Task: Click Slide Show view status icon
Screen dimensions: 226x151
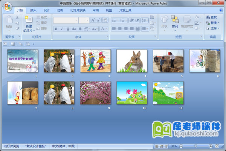Action: (x=166, y=146)
